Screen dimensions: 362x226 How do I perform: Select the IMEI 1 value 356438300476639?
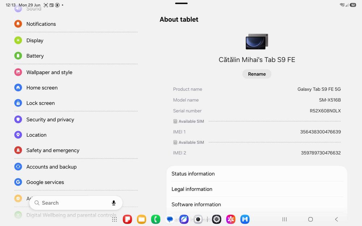[320, 132]
